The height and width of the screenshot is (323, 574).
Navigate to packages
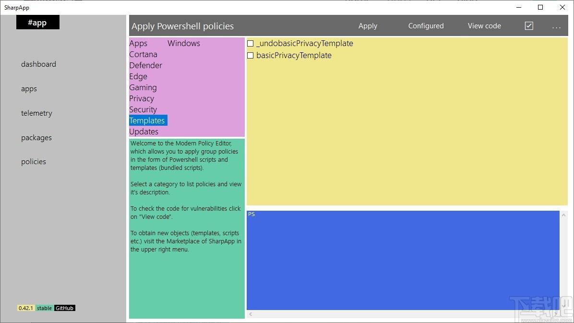tap(36, 138)
